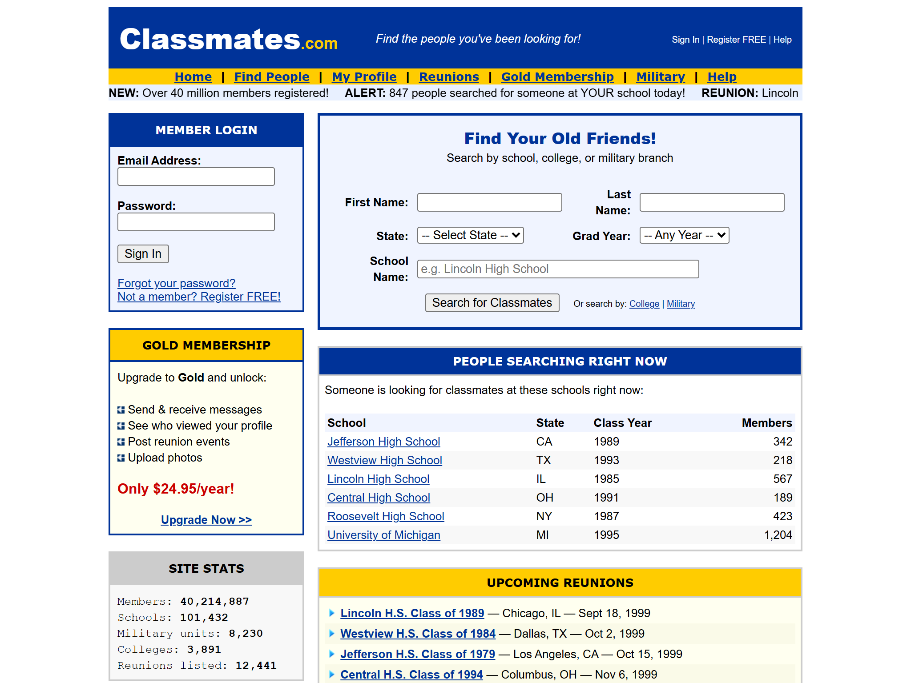The image size is (911, 683).
Task: Open Lincoln High School from the search list
Action: pos(379,479)
